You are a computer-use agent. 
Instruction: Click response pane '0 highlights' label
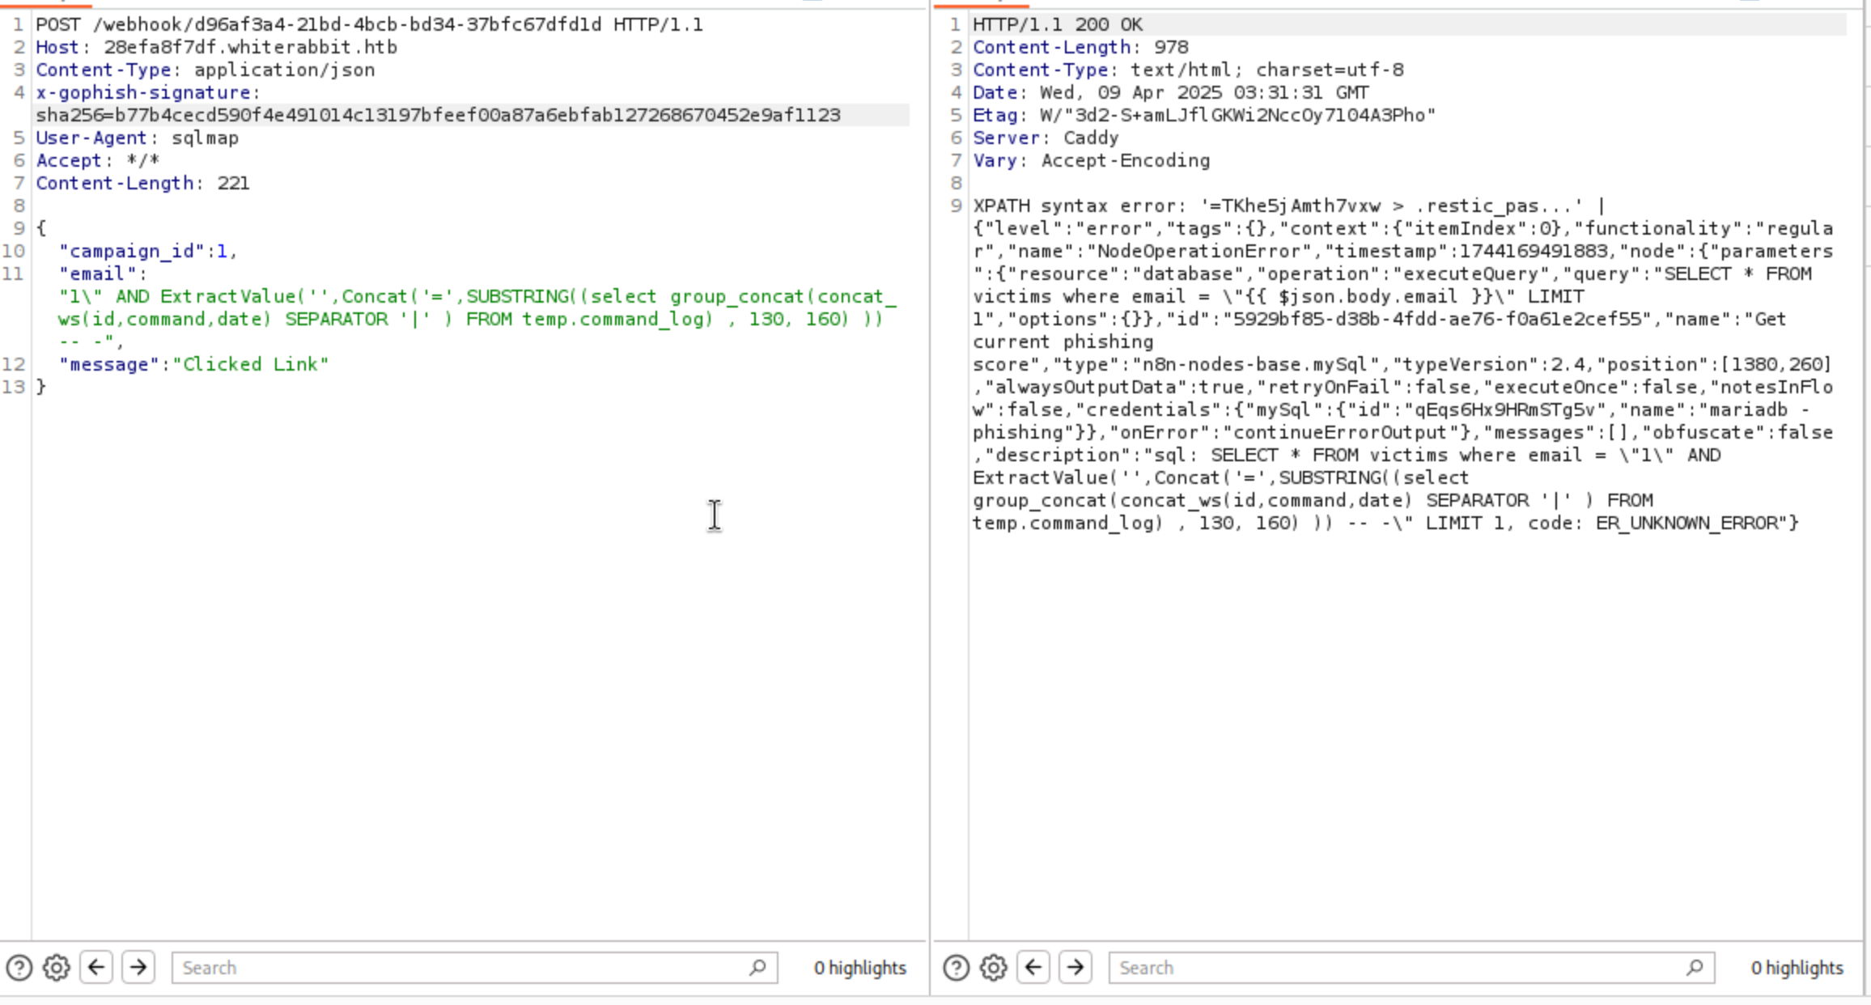point(1797,968)
